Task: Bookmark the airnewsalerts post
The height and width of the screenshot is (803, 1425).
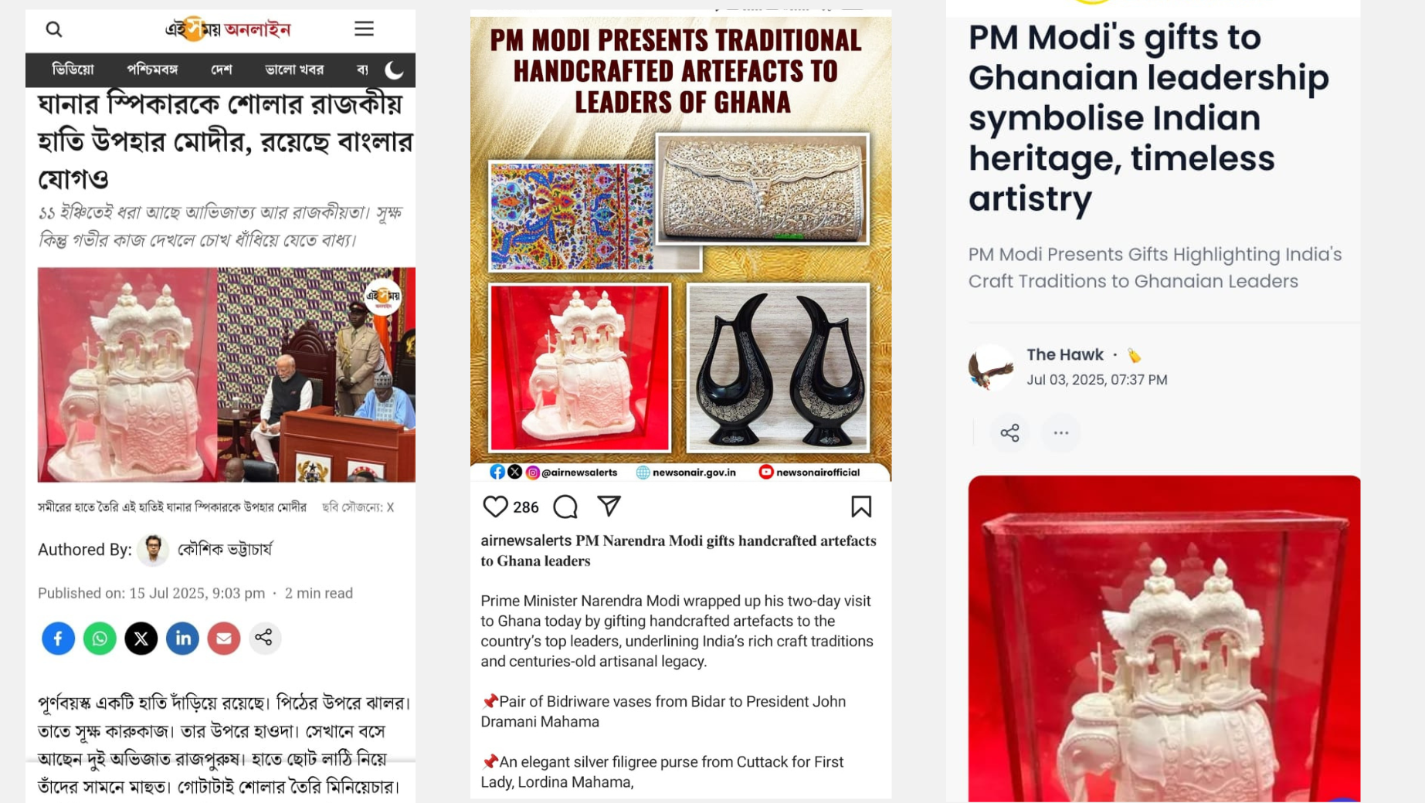Action: [x=861, y=507]
